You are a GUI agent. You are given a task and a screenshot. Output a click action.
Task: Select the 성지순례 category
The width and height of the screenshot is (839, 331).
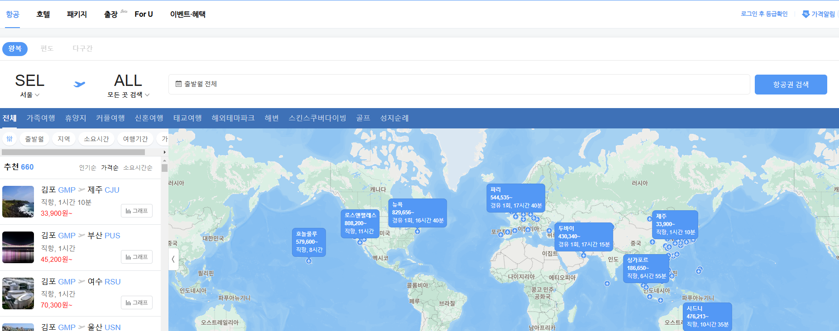[x=394, y=118]
